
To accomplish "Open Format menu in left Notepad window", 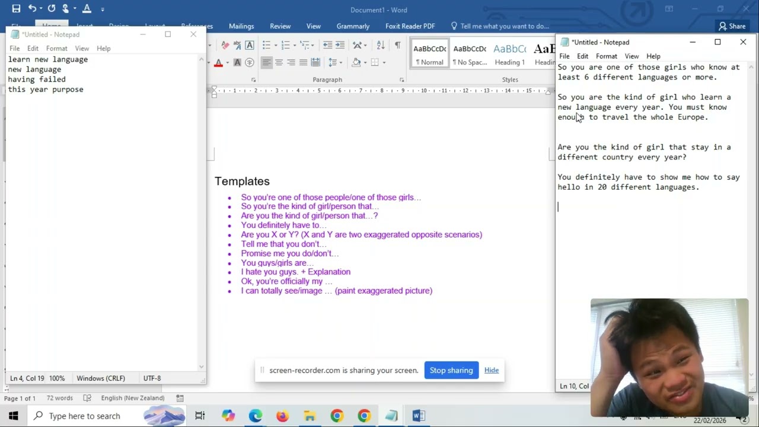I will [x=56, y=49].
